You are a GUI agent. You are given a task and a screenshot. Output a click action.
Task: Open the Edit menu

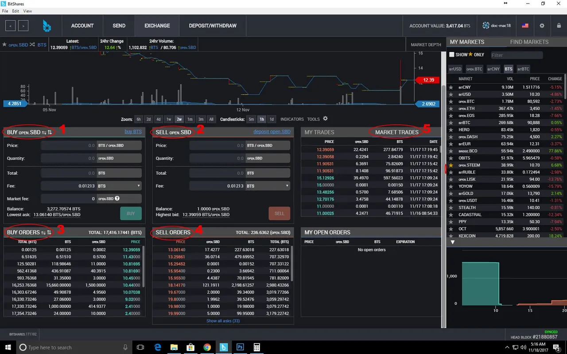click(x=16, y=11)
